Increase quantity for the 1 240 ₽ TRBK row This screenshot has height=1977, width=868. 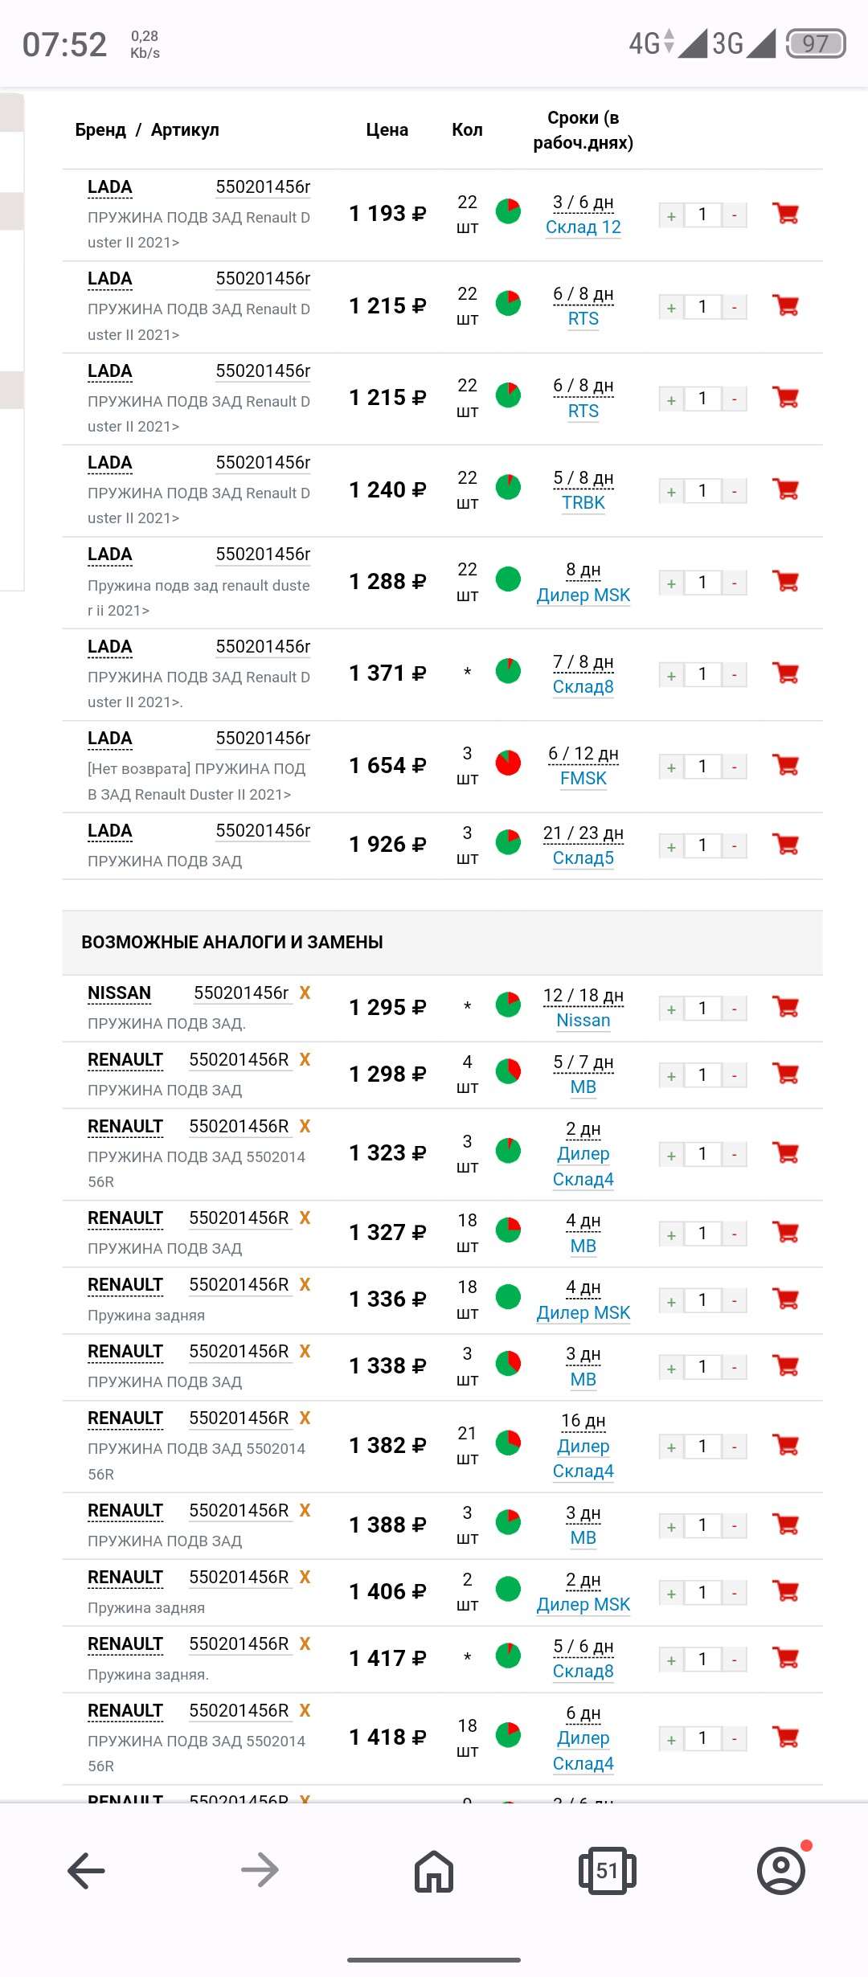671,491
